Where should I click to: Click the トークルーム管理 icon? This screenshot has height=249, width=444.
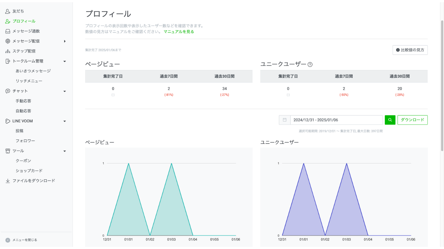[8, 61]
